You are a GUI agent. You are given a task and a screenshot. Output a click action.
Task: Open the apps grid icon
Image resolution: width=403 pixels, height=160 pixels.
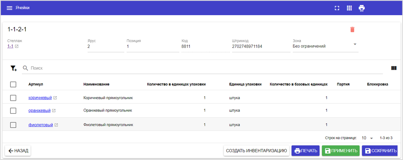pos(349,8)
